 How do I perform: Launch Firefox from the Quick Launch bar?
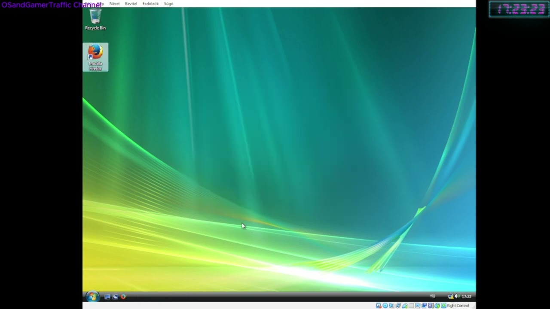point(123,297)
